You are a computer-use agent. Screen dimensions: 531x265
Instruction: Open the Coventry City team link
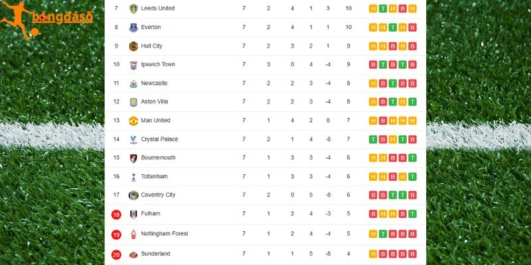[x=158, y=195]
